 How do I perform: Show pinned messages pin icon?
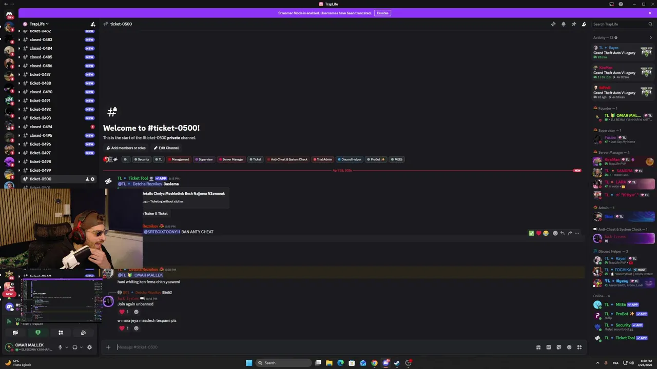tap(574, 24)
